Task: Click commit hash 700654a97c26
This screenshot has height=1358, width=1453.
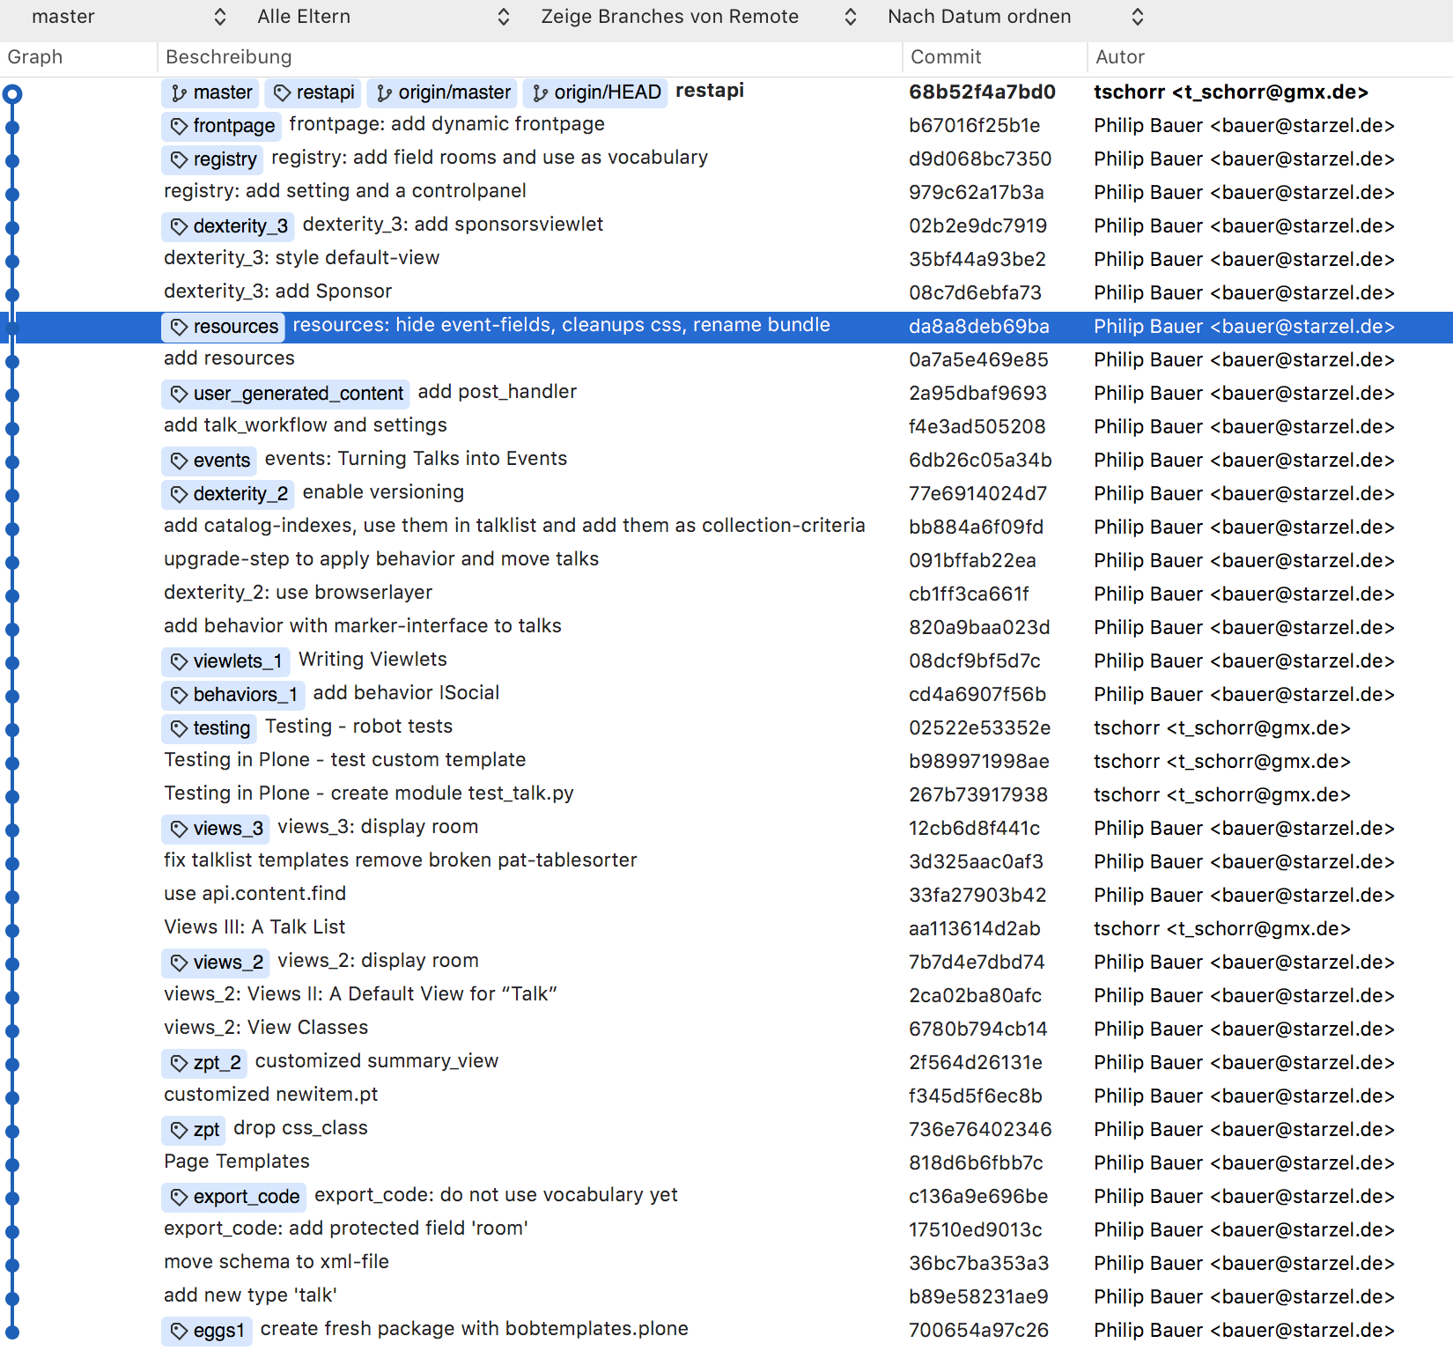Action: [x=978, y=1331]
